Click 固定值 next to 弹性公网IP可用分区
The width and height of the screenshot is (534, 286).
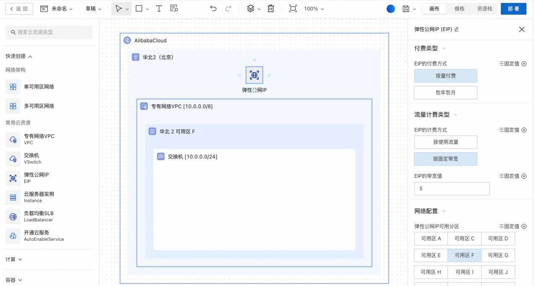(513, 226)
